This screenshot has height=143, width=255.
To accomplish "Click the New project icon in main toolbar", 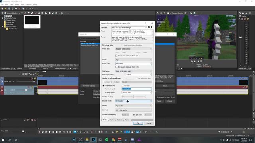I will [x=2, y=8].
